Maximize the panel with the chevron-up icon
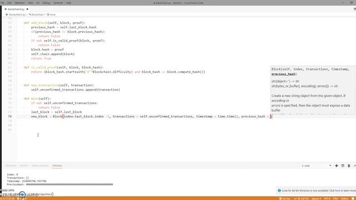The image size is (356, 200). click(x=354, y=166)
